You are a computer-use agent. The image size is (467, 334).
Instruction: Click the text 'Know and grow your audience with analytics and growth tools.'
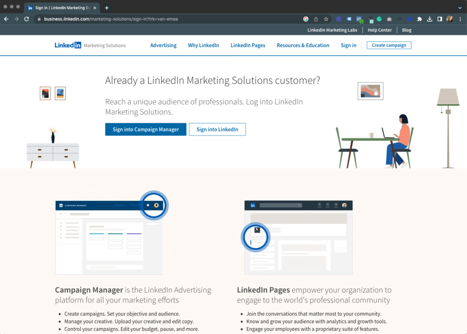[x=317, y=322]
